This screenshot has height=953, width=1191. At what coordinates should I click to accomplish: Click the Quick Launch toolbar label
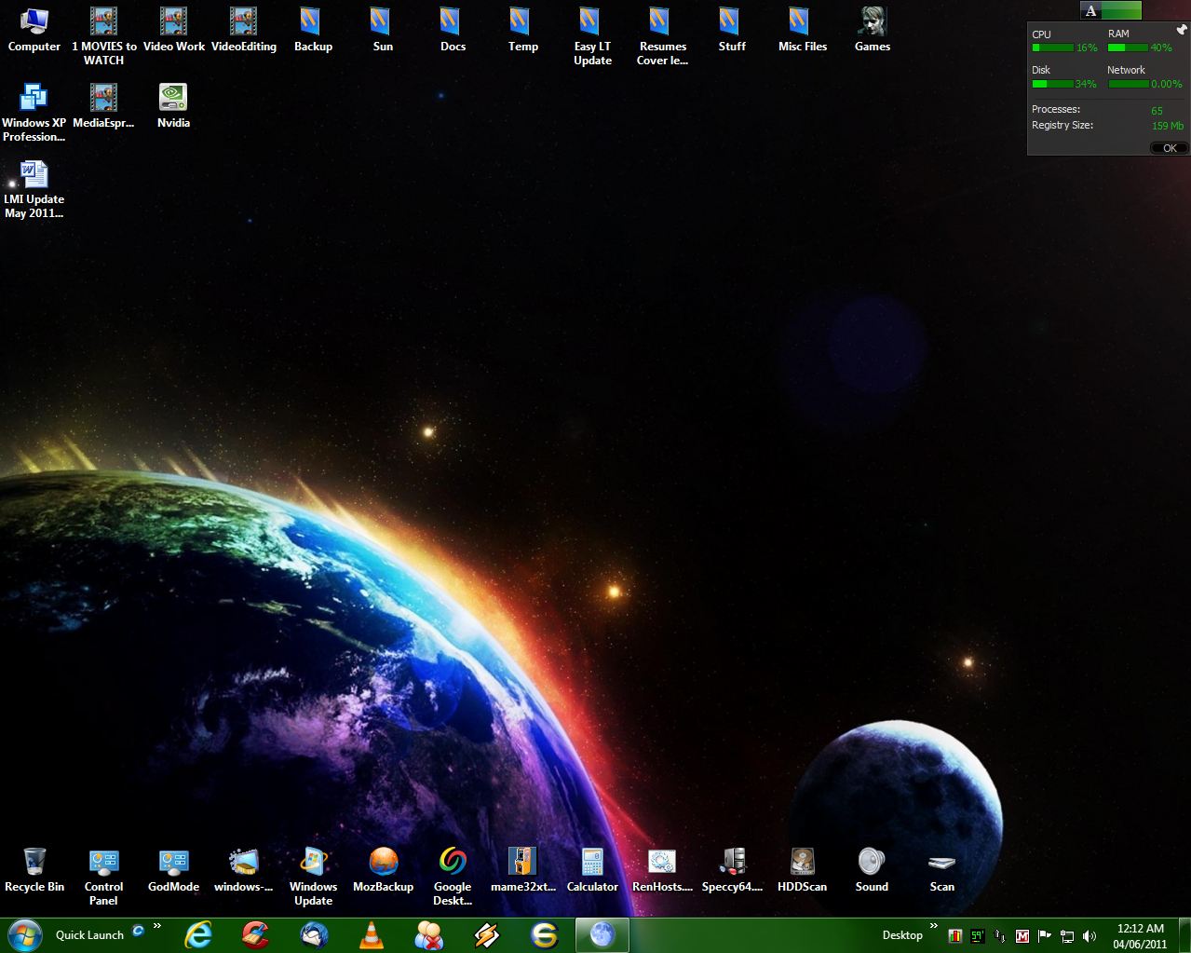tap(89, 935)
